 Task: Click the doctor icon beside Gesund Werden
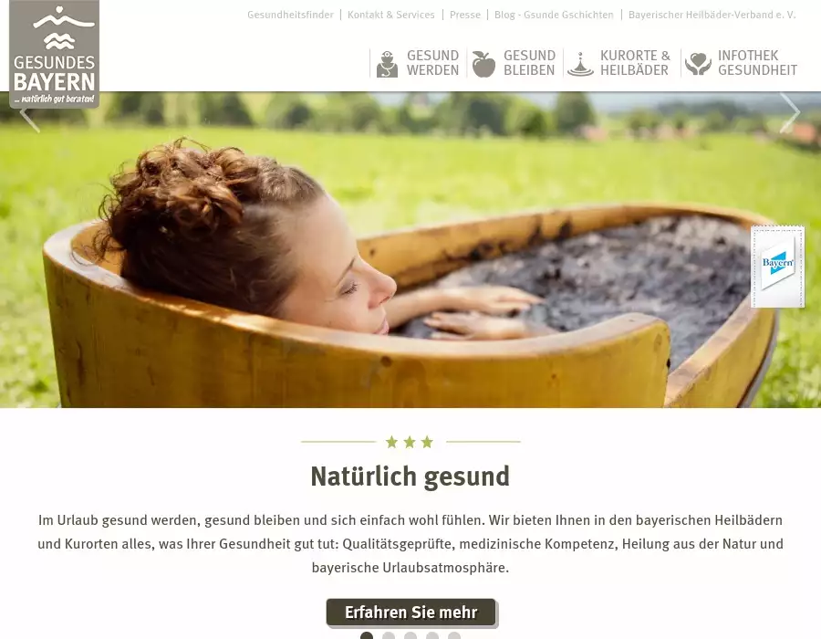click(x=387, y=64)
